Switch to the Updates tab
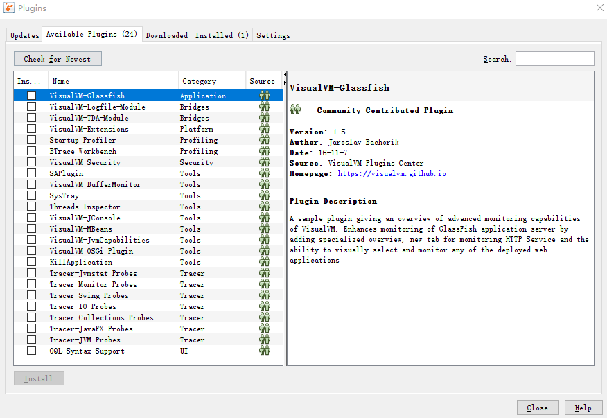 (24, 35)
